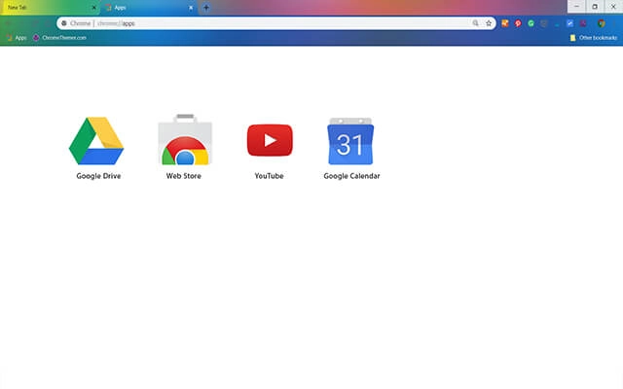This screenshot has height=389, width=623.
Task: Switch to the New Tab tab
Action: [48, 8]
